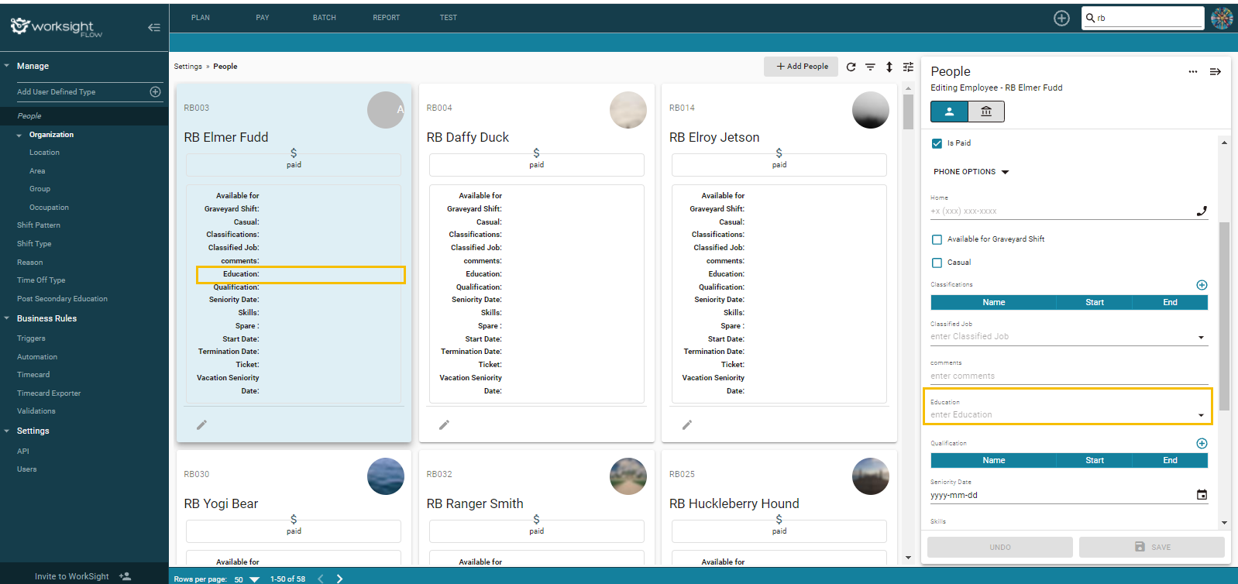Open the TEST menu
The width and height of the screenshot is (1238, 584).
[449, 18]
